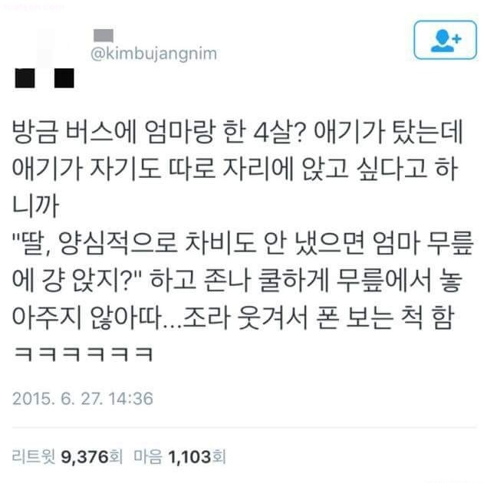The width and height of the screenshot is (487, 483).
Task: Click the line beginning 에 걍 앉지?"
Action: [x=237, y=280]
